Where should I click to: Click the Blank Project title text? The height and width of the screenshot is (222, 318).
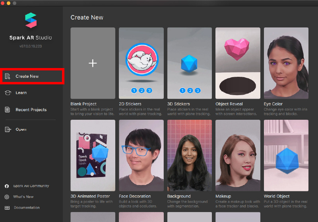tap(83, 104)
